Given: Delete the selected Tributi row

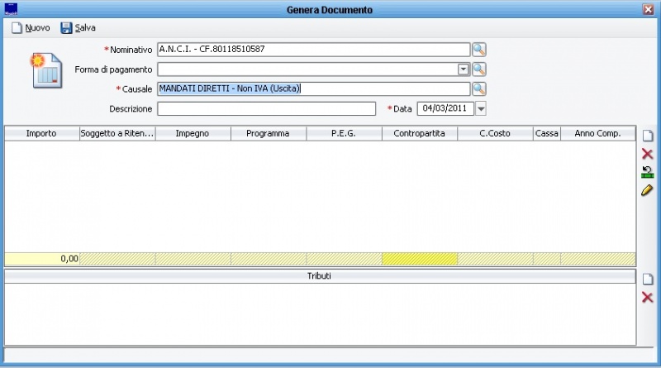Looking at the screenshot, I should pyautogui.click(x=647, y=298).
